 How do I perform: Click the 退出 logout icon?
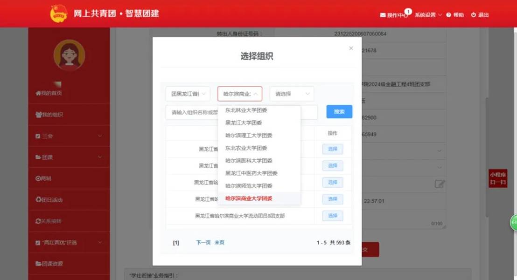(473, 15)
